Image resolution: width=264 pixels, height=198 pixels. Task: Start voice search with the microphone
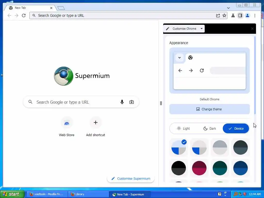[122, 102]
